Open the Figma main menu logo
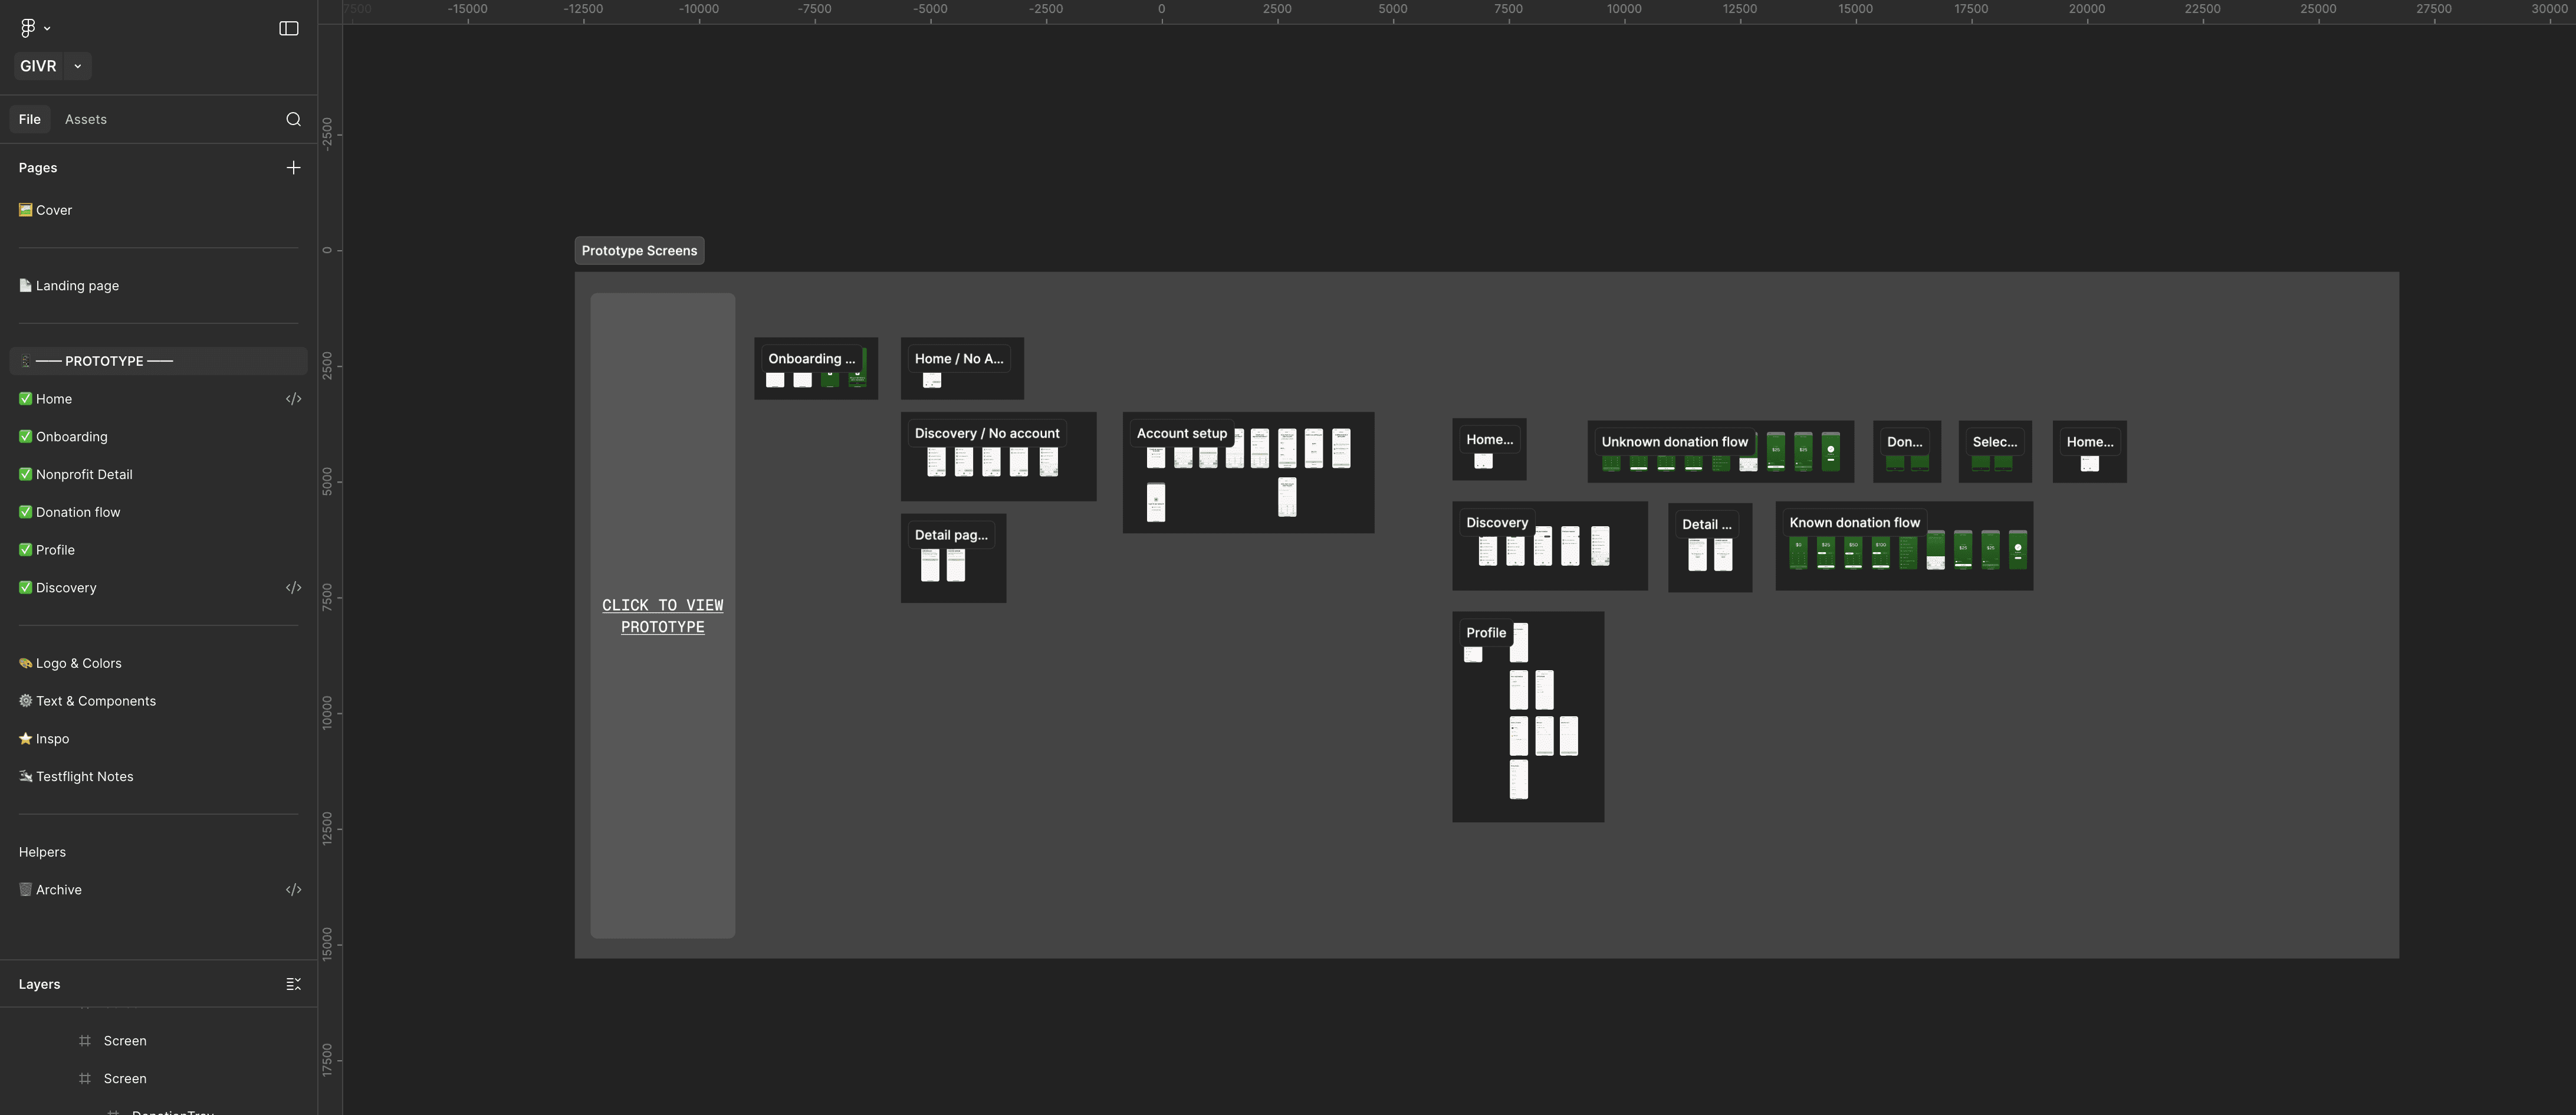Screen dimensions: 2576x1115 pos(28,28)
